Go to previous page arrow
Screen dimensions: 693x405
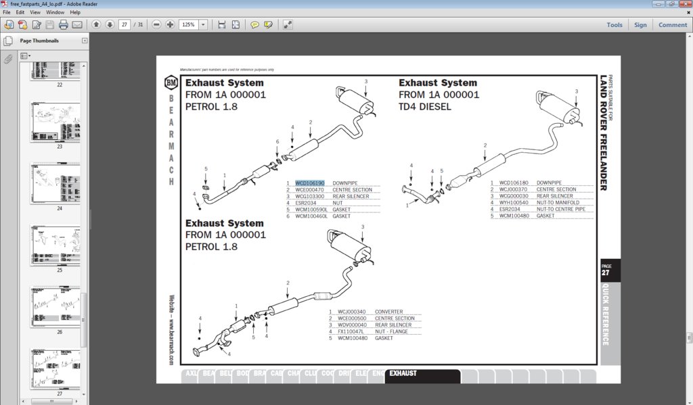pyautogui.click(x=96, y=25)
